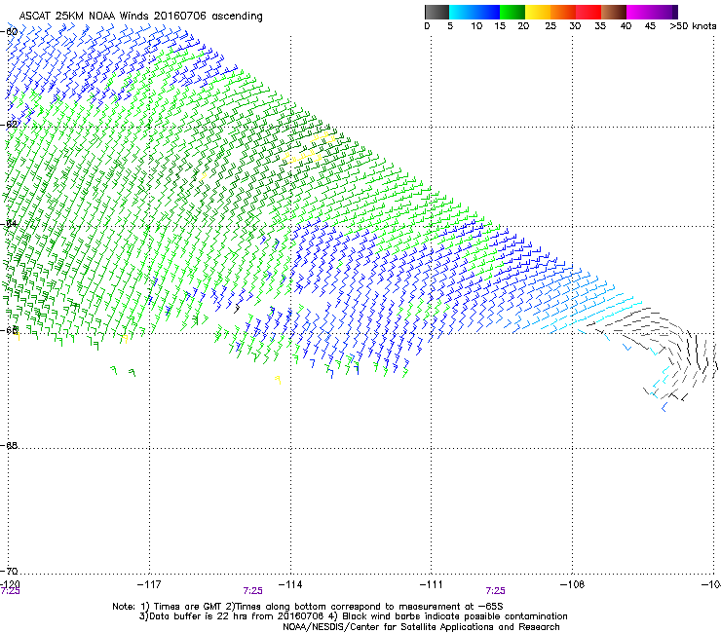The image size is (721, 633).
Task: Click the '-108' longitude axis label
Action: [572, 584]
